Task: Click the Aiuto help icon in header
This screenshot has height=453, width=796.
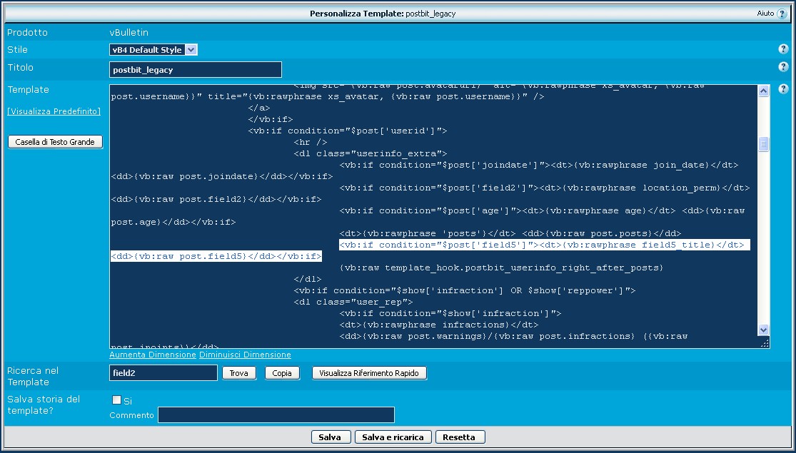Action: [782, 14]
